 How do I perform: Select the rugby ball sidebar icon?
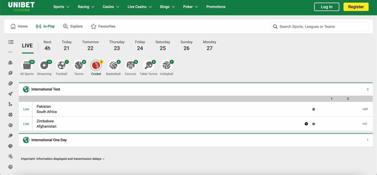(x=11, y=83)
